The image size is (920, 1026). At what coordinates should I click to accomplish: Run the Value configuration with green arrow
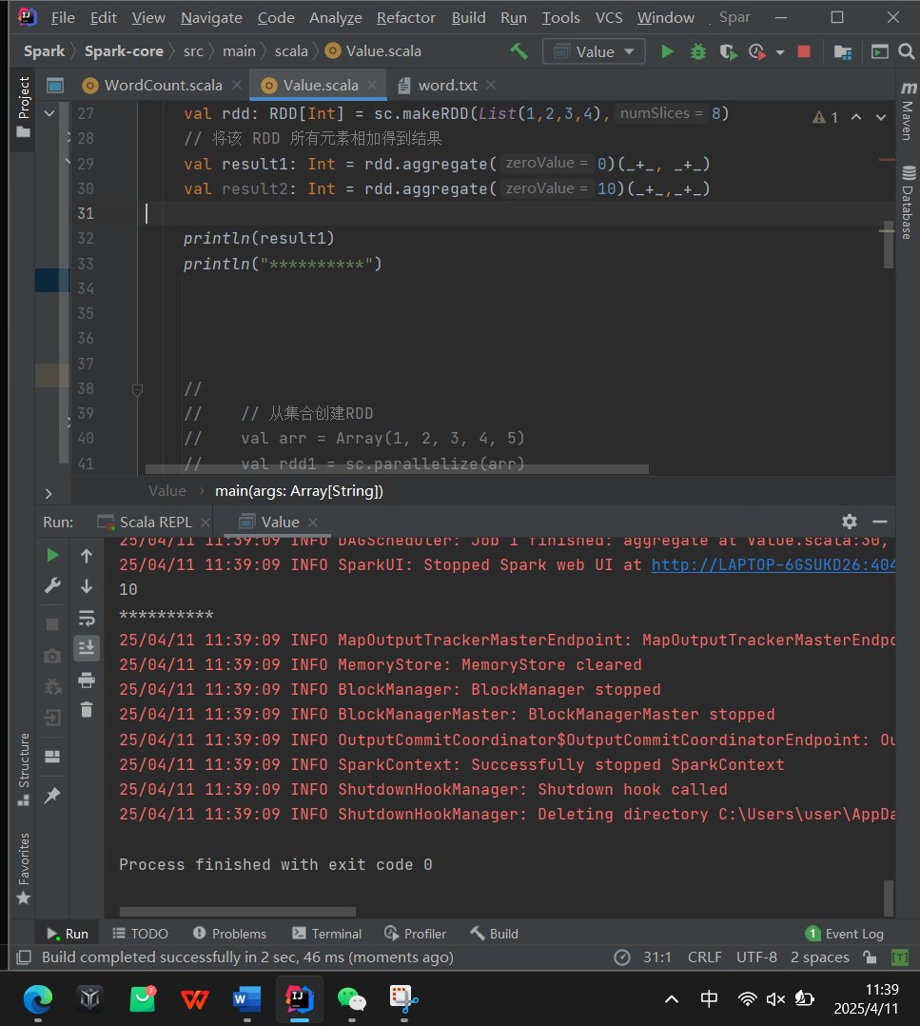667,51
